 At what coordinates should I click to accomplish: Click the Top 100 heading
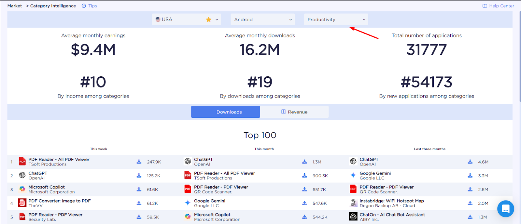tap(260, 135)
